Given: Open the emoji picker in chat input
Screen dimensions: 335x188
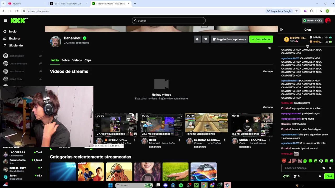Looking at the screenshot, I should pos(330,168).
